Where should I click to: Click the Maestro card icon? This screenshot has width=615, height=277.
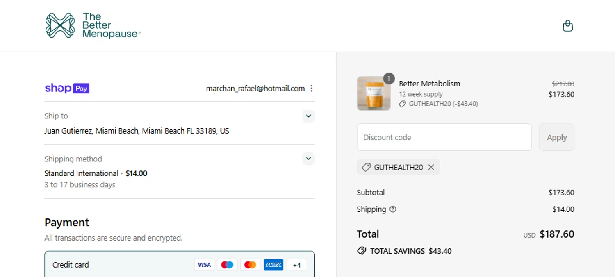(x=227, y=265)
